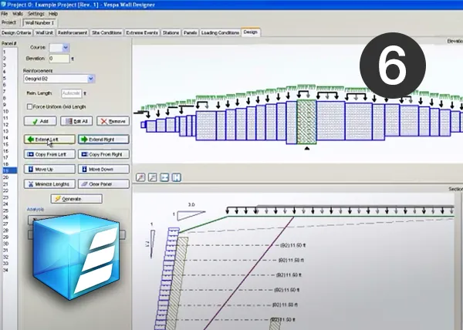The image size is (463, 330).
Task: Click the Edit All button
Action: coord(76,121)
